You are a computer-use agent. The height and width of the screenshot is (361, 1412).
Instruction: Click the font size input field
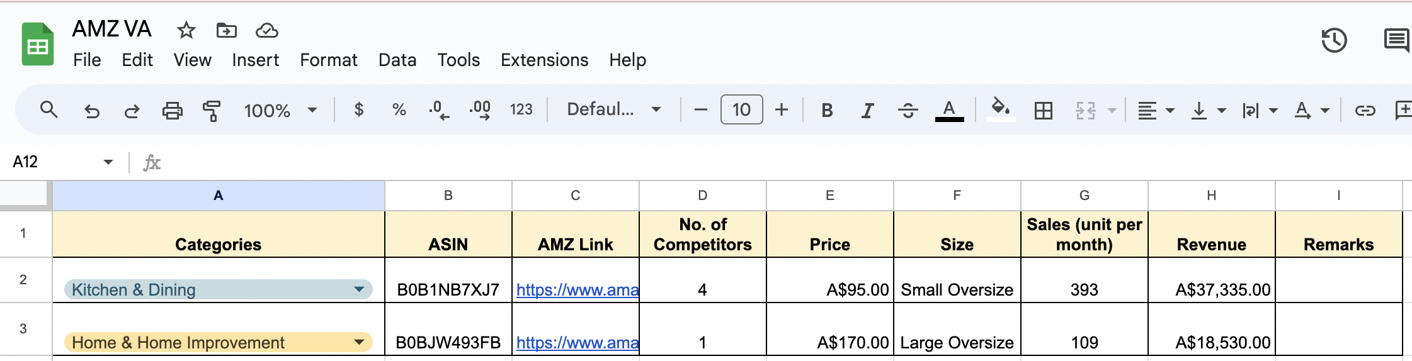pyautogui.click(x=741, y=110)
